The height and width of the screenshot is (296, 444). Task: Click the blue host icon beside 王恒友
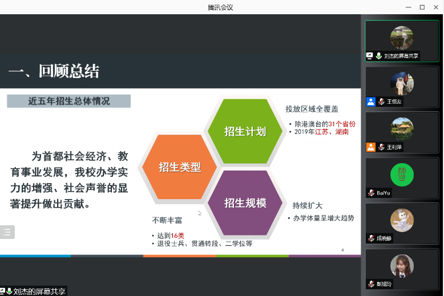(x=371, y=102)
